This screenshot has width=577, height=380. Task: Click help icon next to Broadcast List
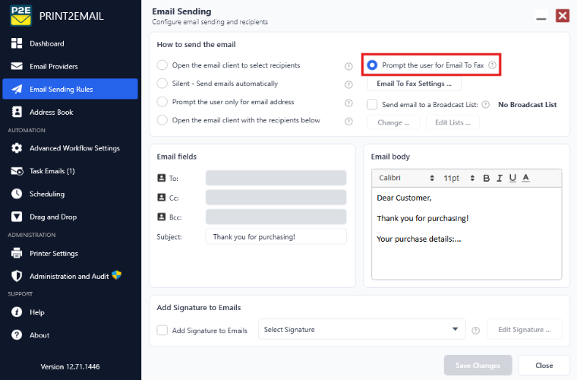click(x=486, y=105)
